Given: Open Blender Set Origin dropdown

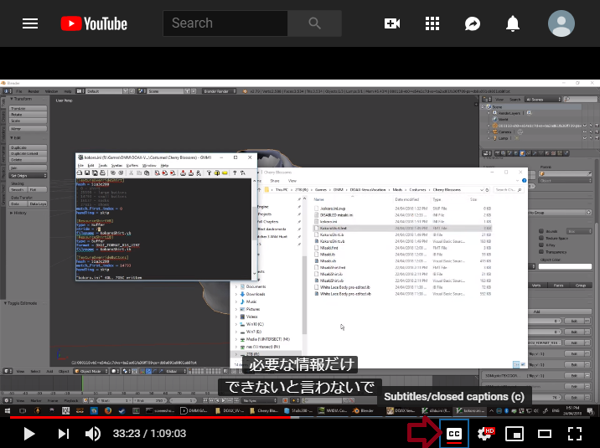Looking at the screenshot, I should pyautogui.click(x=28, y=176).
